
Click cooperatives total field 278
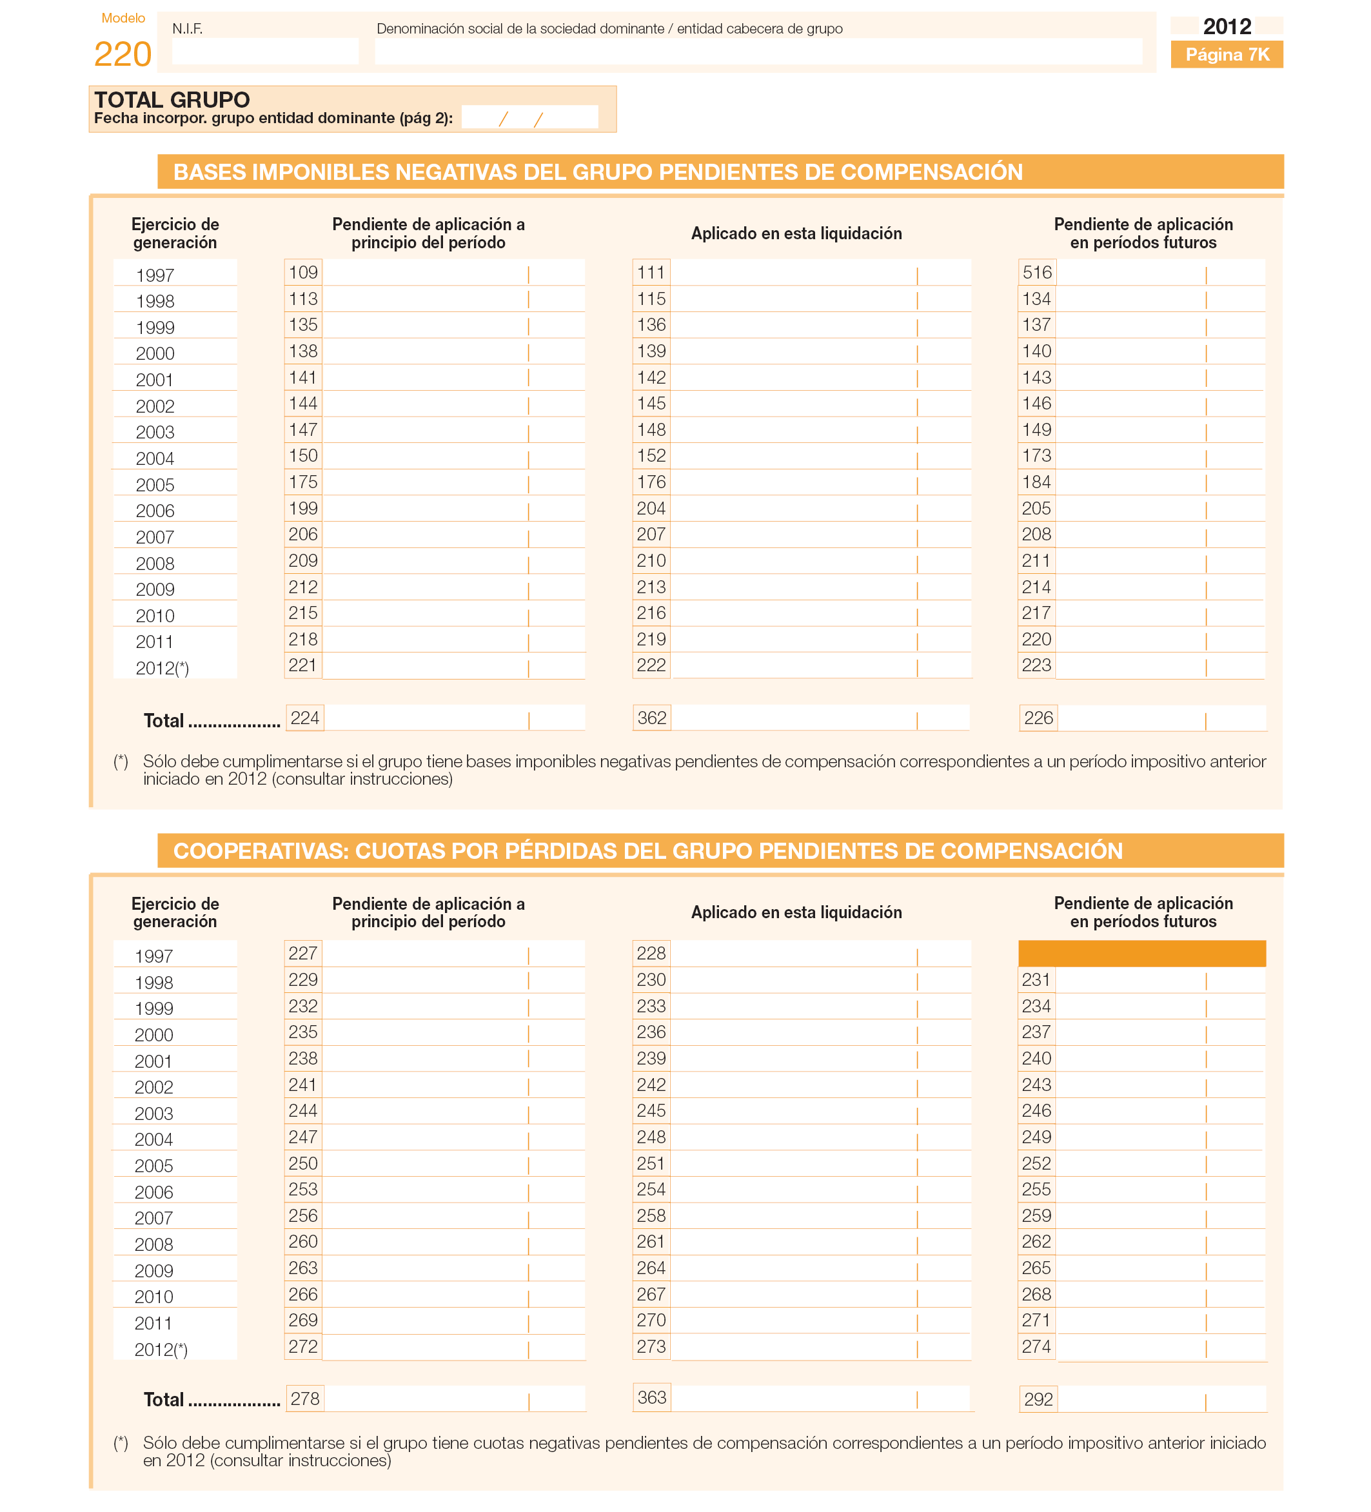pos(455,1400)
